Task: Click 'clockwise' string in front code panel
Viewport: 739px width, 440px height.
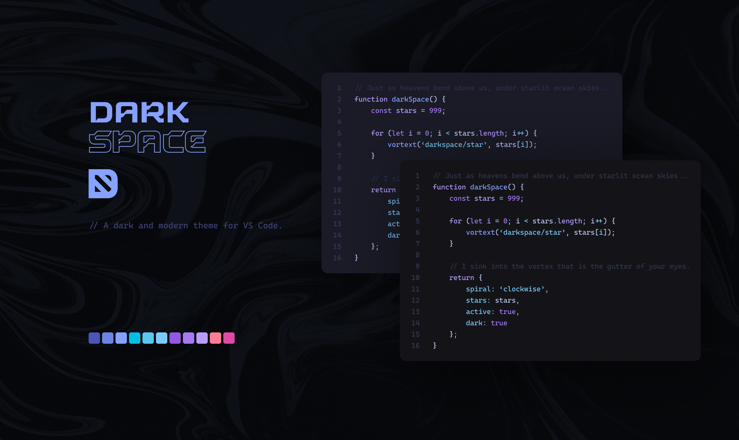Action: click(x=522, y=289)
